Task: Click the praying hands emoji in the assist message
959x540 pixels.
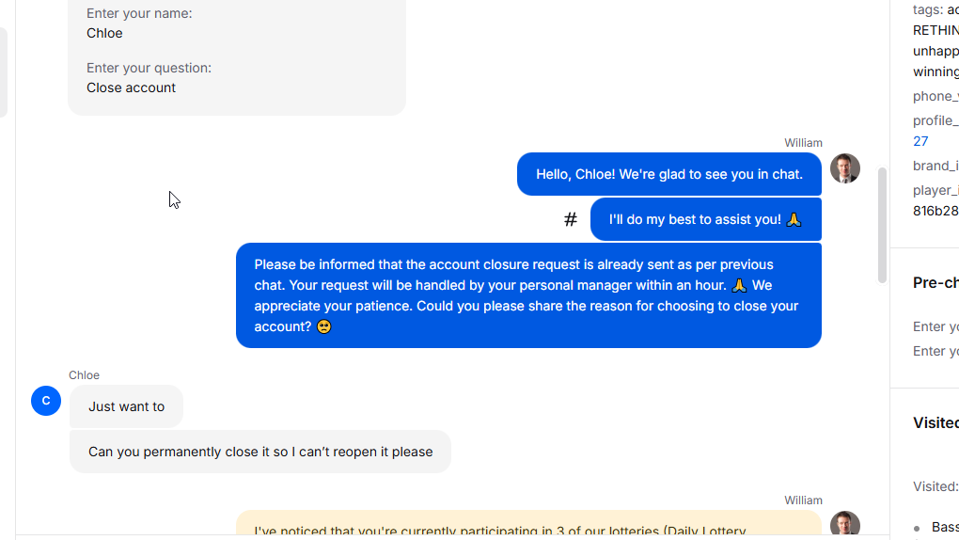Action: click(x=794, y=219)
